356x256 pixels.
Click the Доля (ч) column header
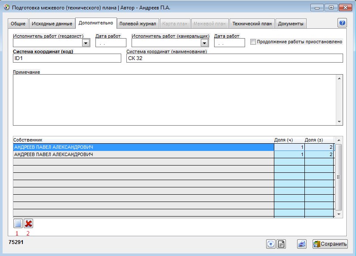pos(289,140)
